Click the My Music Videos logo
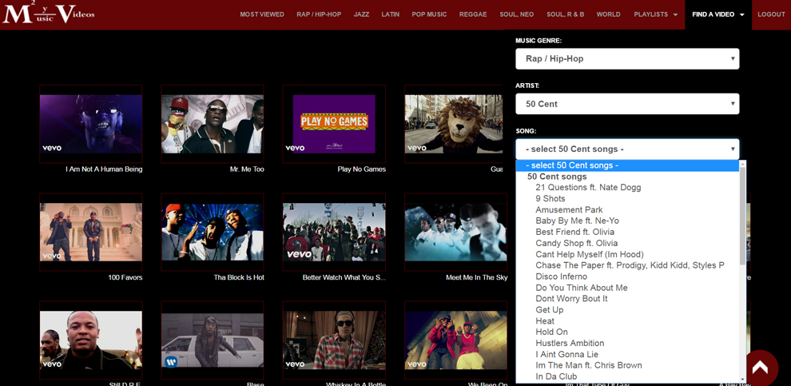This screenshot has height=386, width=791. pos(49,13)
